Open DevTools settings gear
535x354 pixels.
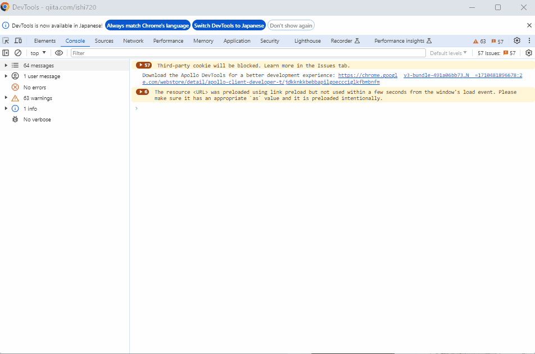[x=517, y=40]
